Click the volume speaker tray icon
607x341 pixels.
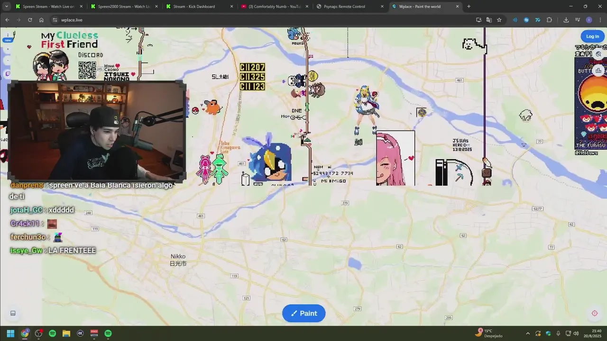click(576, 333)
